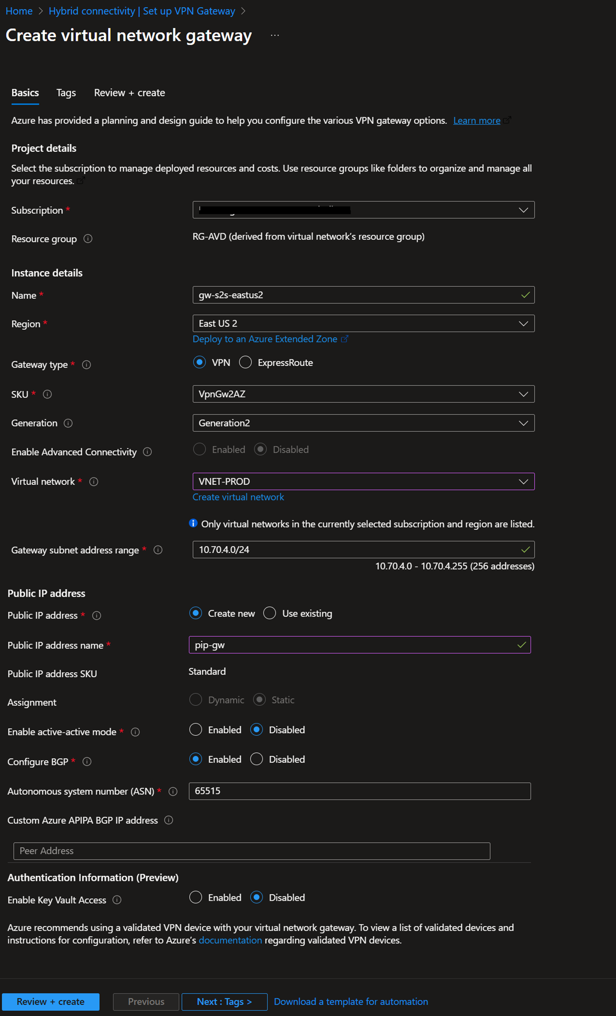Open the SKU dropdown showing VpnGw2AZ
This screenshot has width=616, height=1016.
[363, 394]
